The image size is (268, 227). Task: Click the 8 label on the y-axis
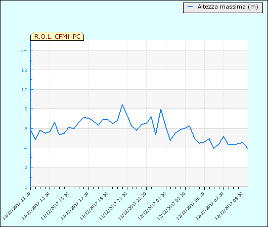26,109
